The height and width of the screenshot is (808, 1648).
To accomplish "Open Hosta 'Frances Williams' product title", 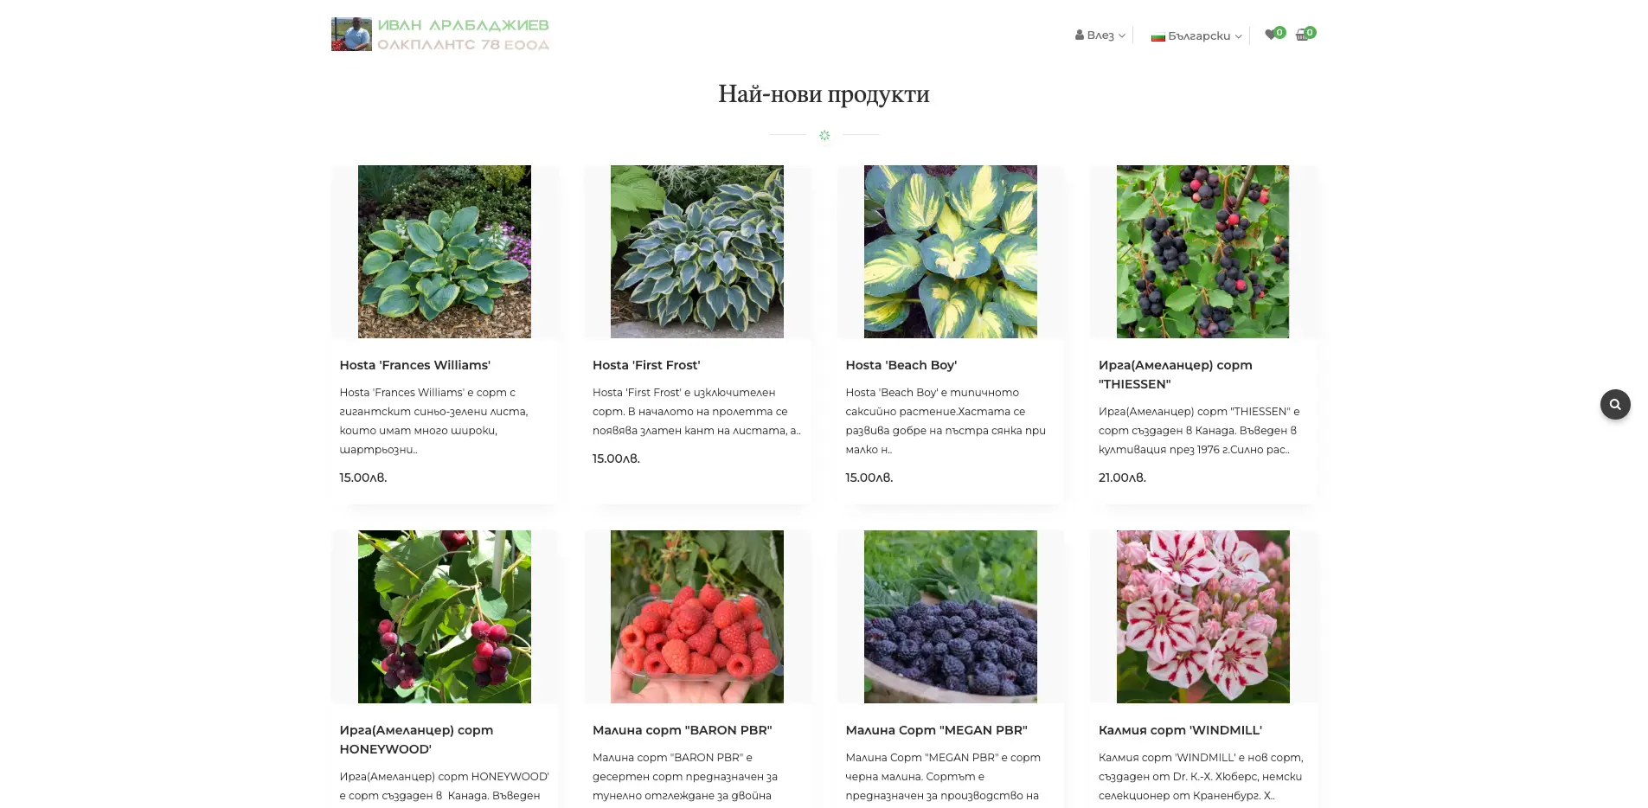I will 414,365.
